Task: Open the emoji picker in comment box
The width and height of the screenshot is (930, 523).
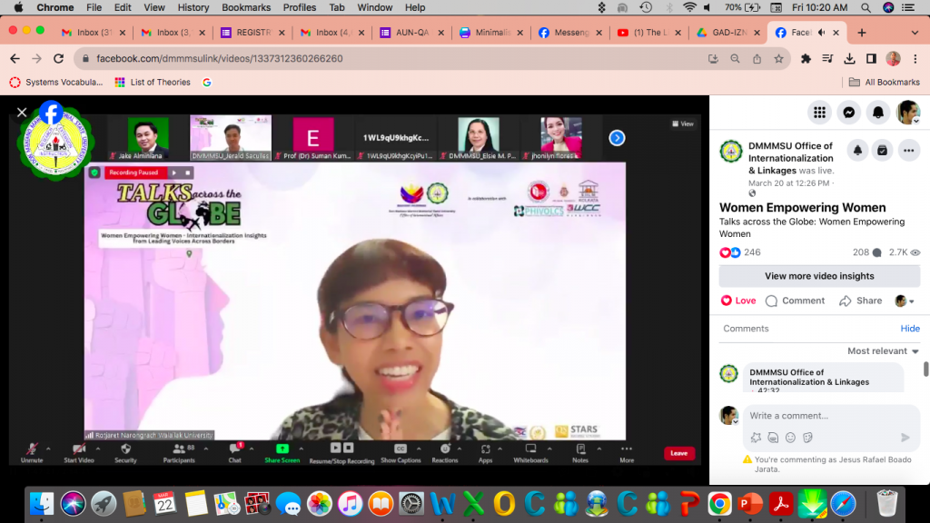Action: (x=791, y=438)
